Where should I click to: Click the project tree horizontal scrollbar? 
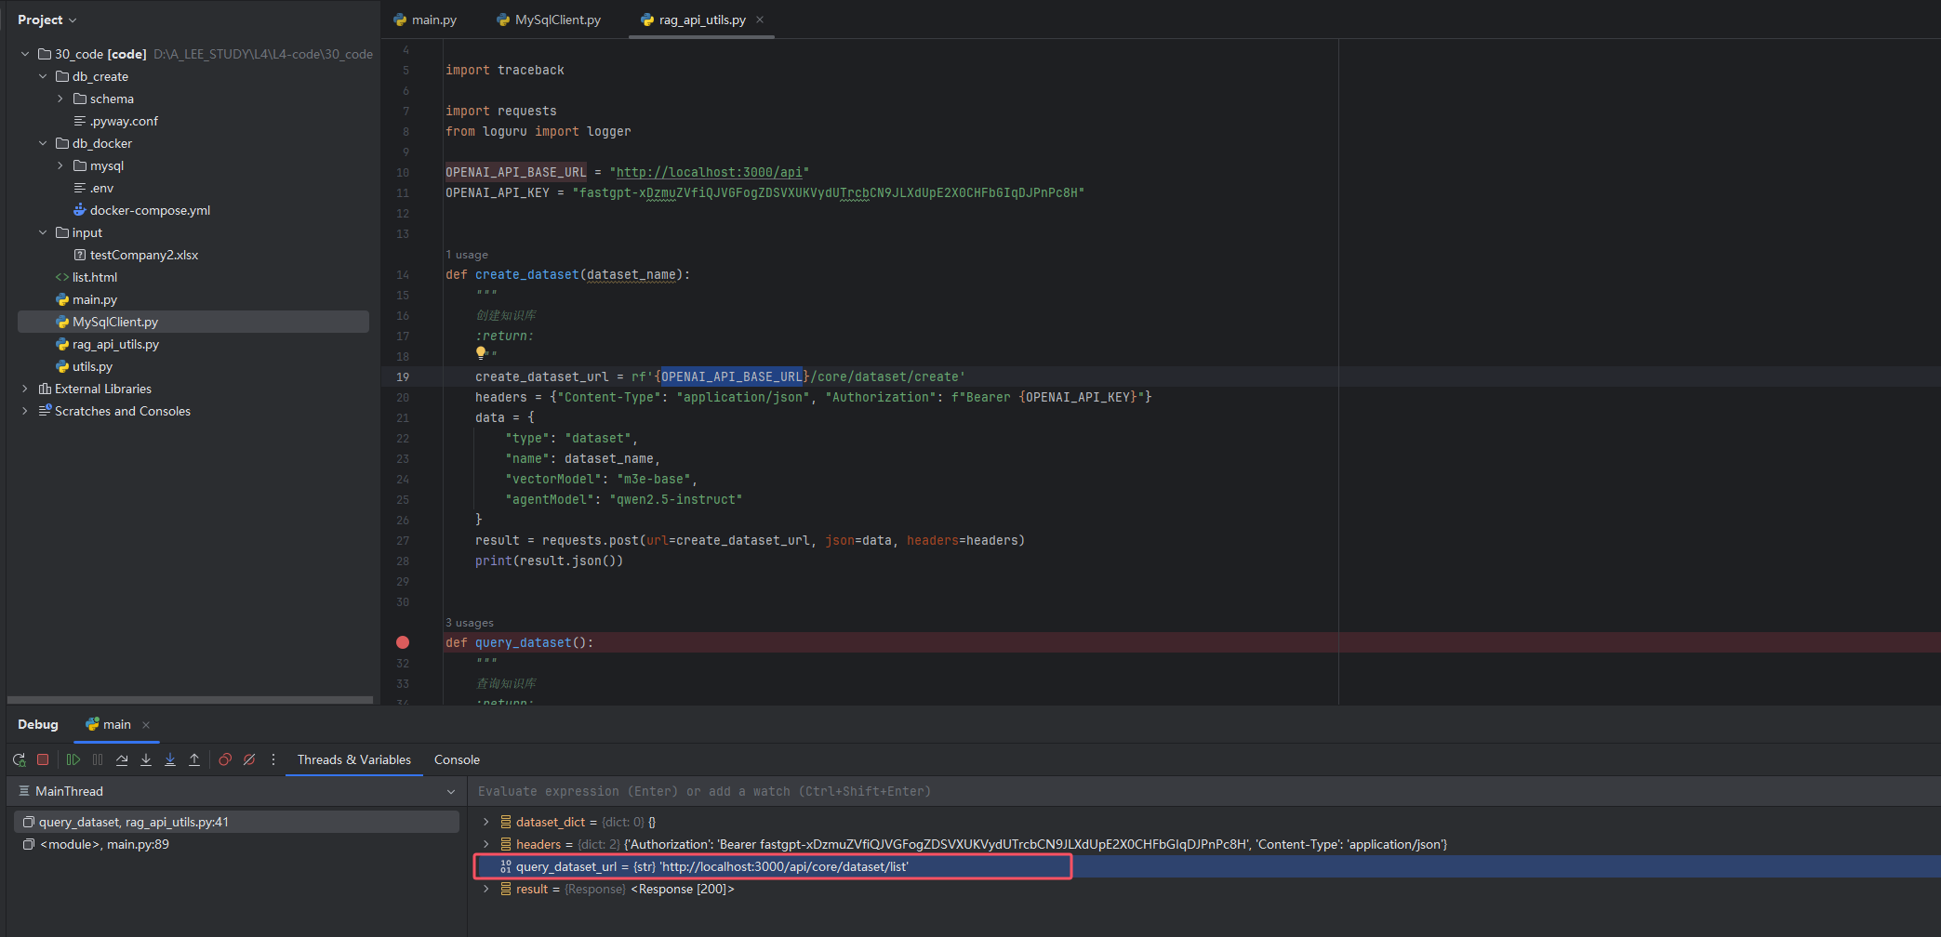190,699
